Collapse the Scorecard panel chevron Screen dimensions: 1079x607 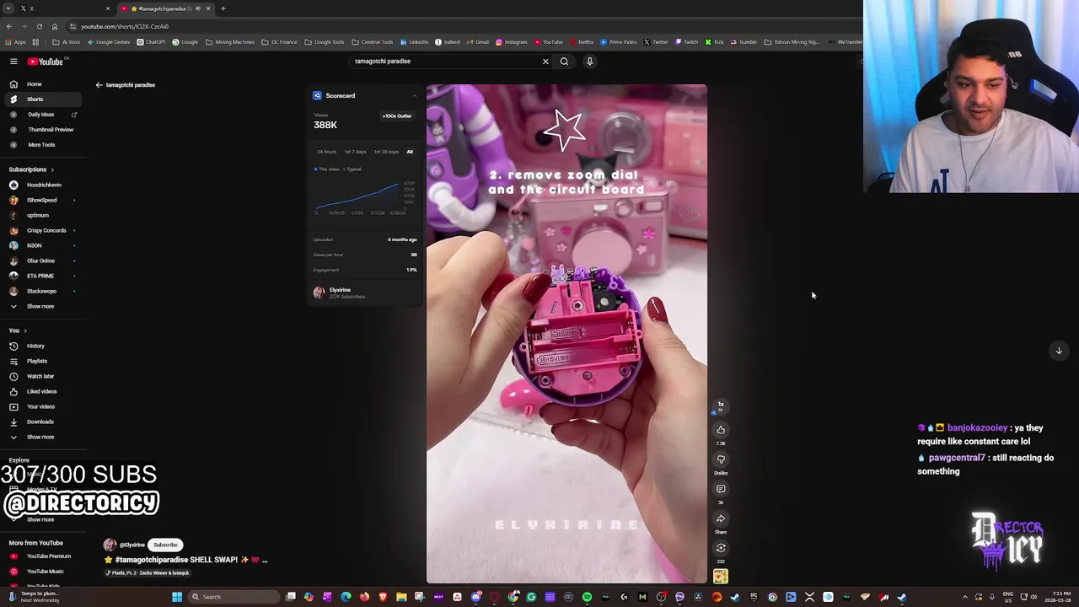pos(414,96)
